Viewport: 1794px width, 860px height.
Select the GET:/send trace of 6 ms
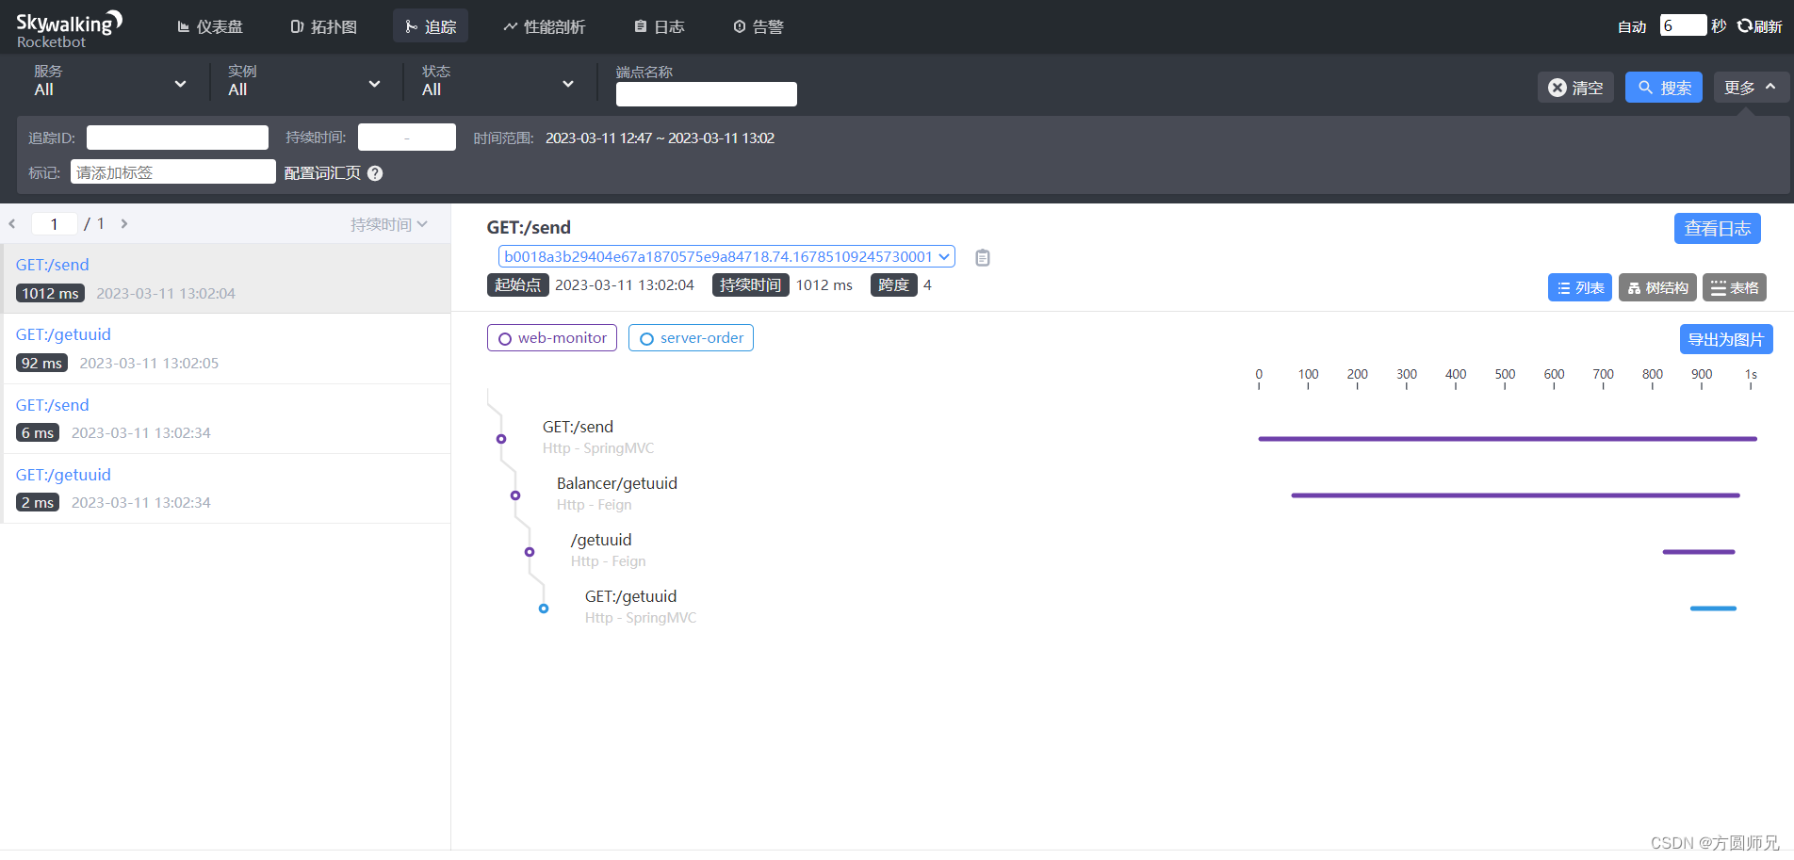point(225,418)
